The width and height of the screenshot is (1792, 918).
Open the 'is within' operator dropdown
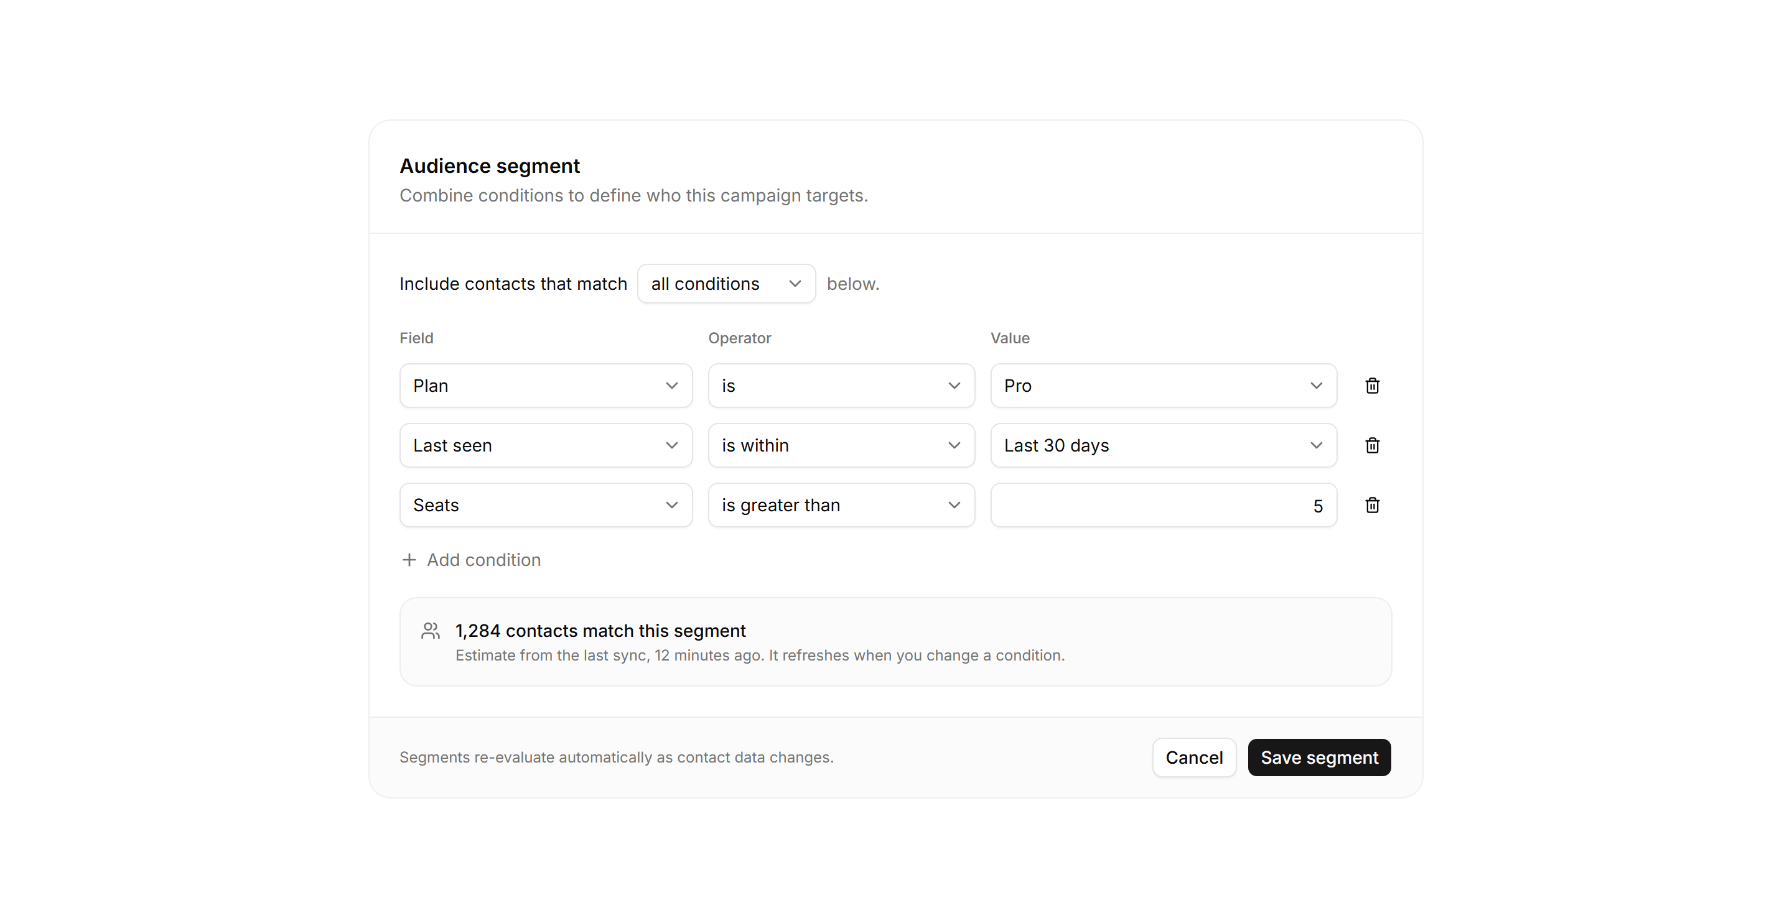pos(841,445)
